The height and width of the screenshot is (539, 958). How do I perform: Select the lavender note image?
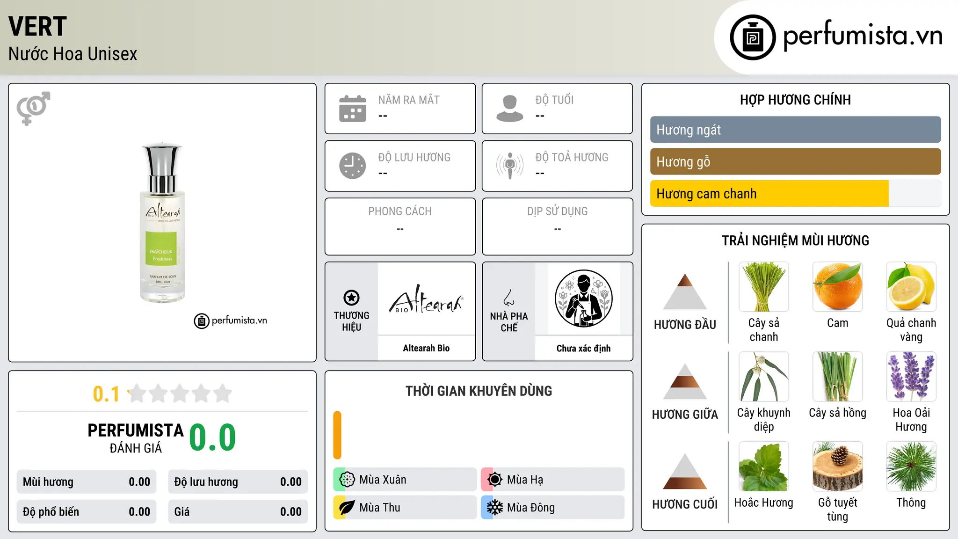click(x=911, y=377)
